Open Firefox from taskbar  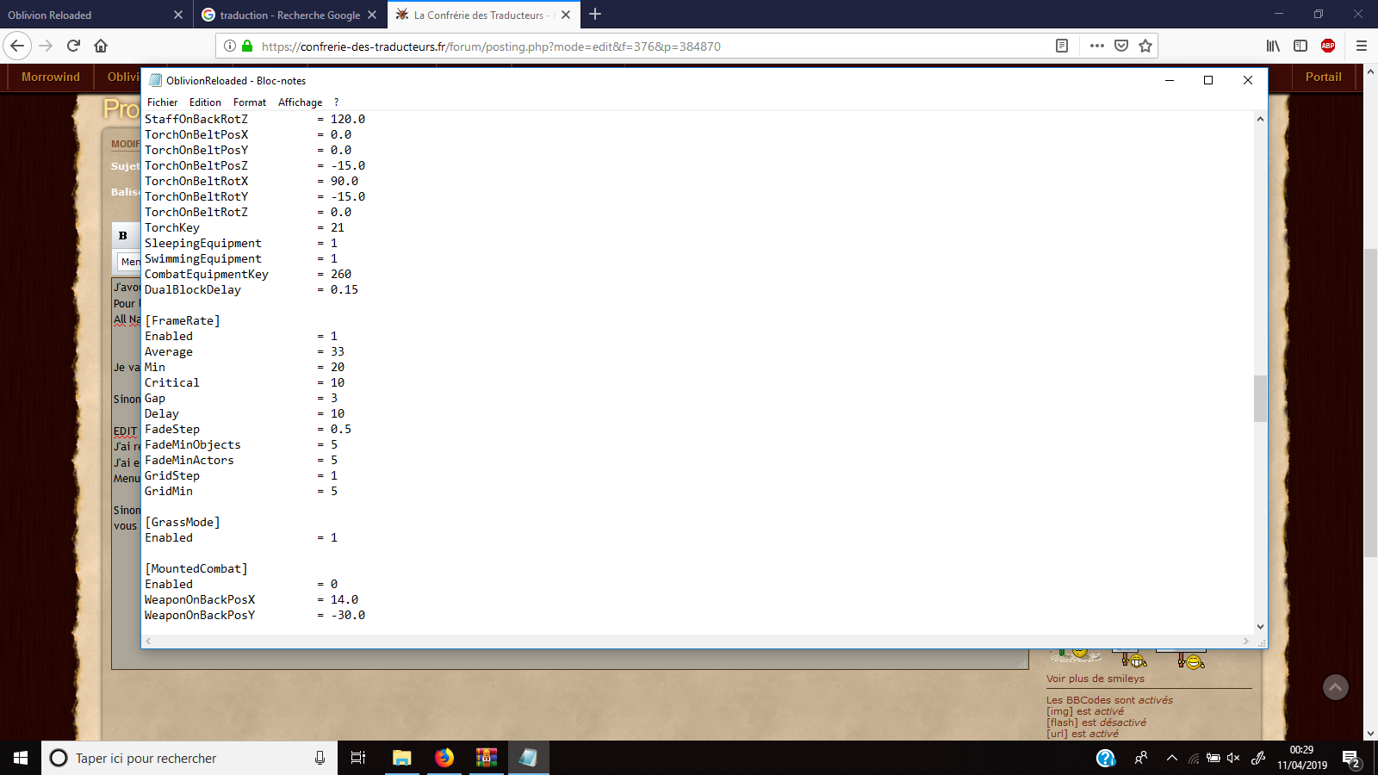444,758
